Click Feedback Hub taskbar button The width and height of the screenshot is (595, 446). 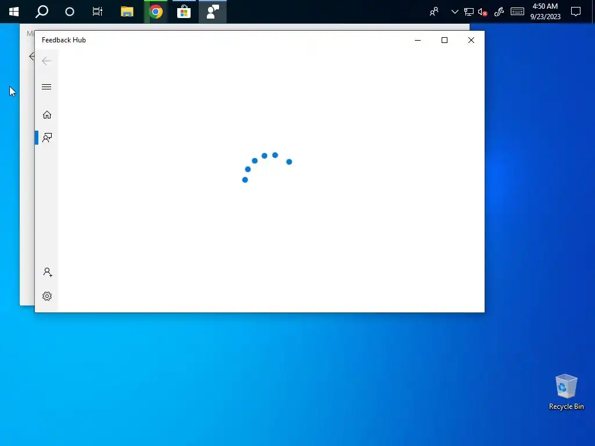[x=213, y=12]
